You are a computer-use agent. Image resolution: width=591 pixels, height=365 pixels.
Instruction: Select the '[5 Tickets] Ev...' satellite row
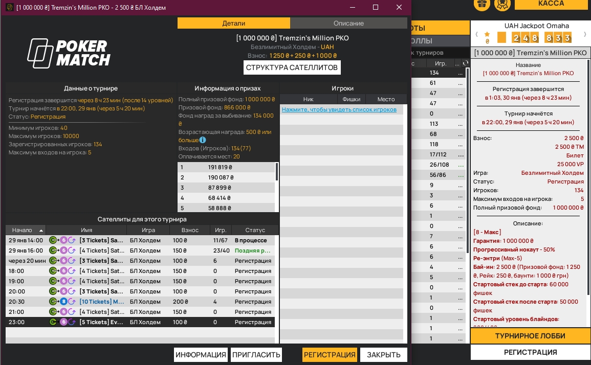click(140, 322)
